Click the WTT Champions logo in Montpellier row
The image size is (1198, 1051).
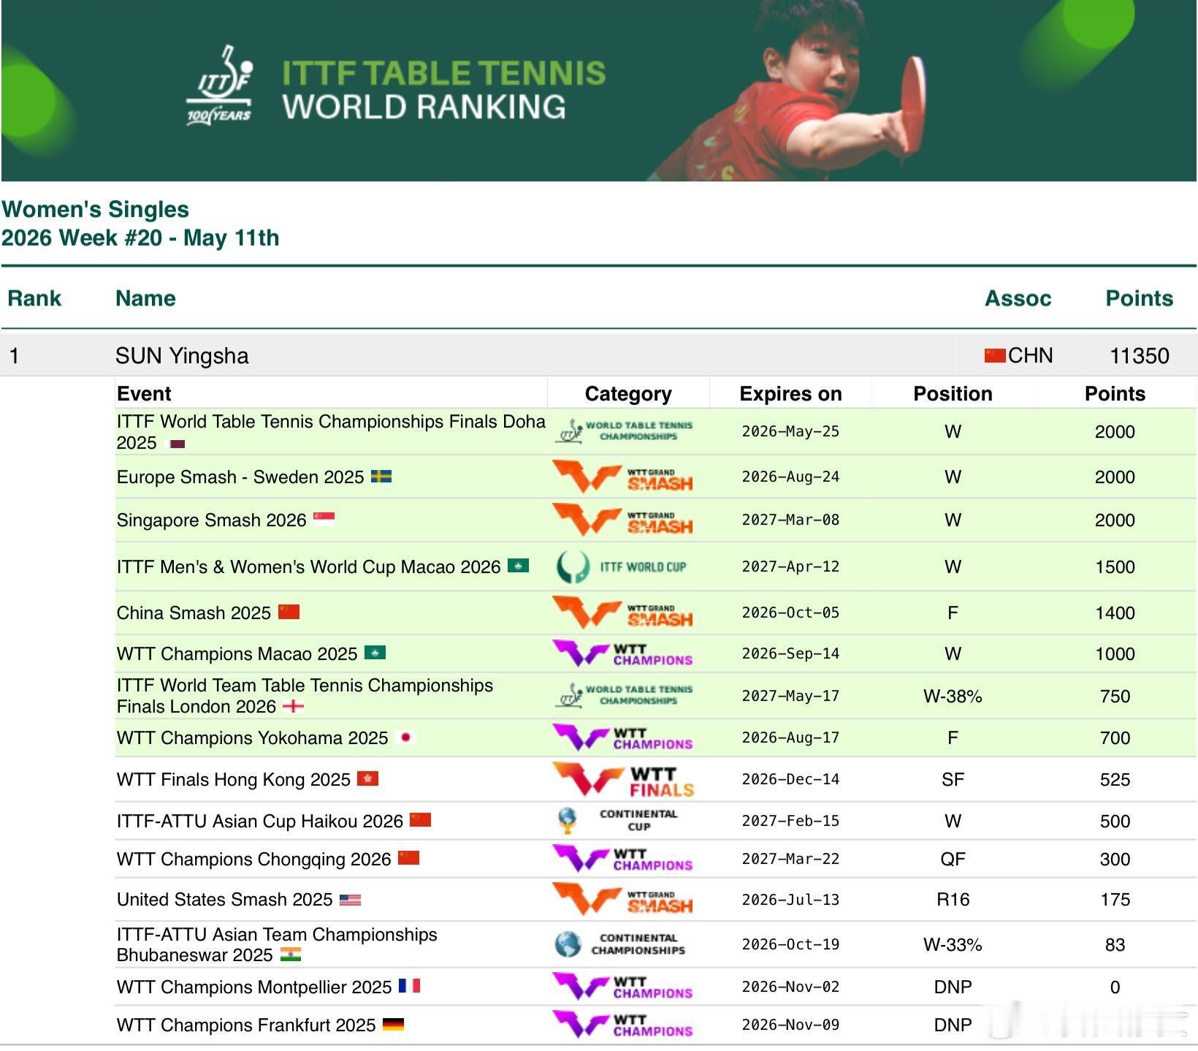[x=622, y=987]
